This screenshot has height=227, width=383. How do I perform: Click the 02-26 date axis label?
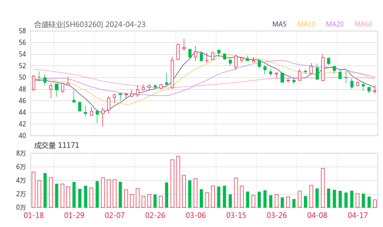tap(155, 215)
